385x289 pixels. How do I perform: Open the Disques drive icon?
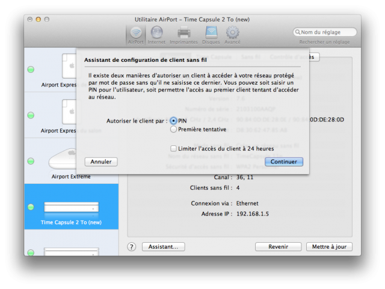click(x=211, y=35)
